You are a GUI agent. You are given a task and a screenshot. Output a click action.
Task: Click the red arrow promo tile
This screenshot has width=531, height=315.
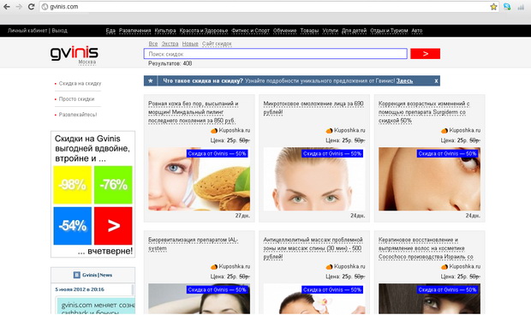[x=113, y=226]
